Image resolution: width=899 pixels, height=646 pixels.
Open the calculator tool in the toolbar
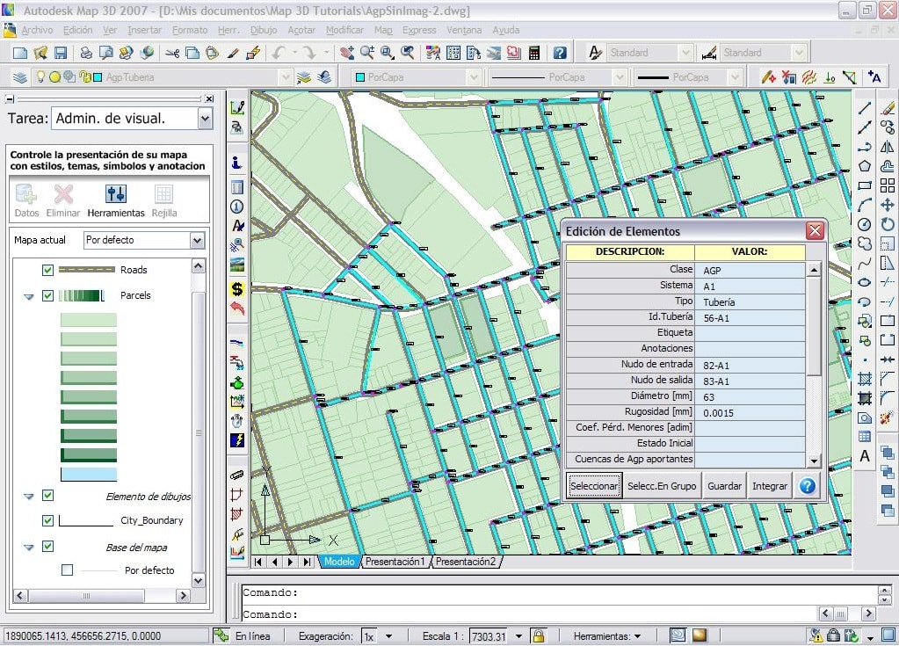click(x=533, y=53)
